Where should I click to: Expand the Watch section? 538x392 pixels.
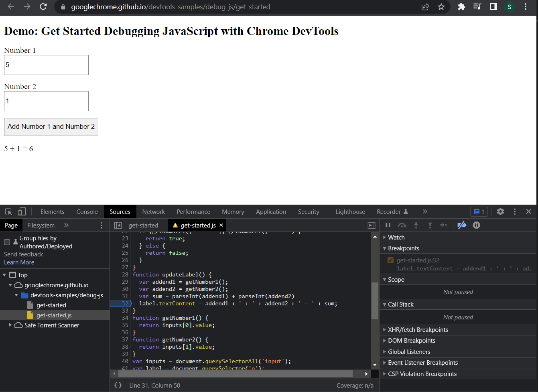(x=386, y=237)
